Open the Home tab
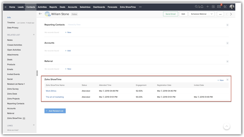This screenshot has width=244, height=137. [12, 7]
